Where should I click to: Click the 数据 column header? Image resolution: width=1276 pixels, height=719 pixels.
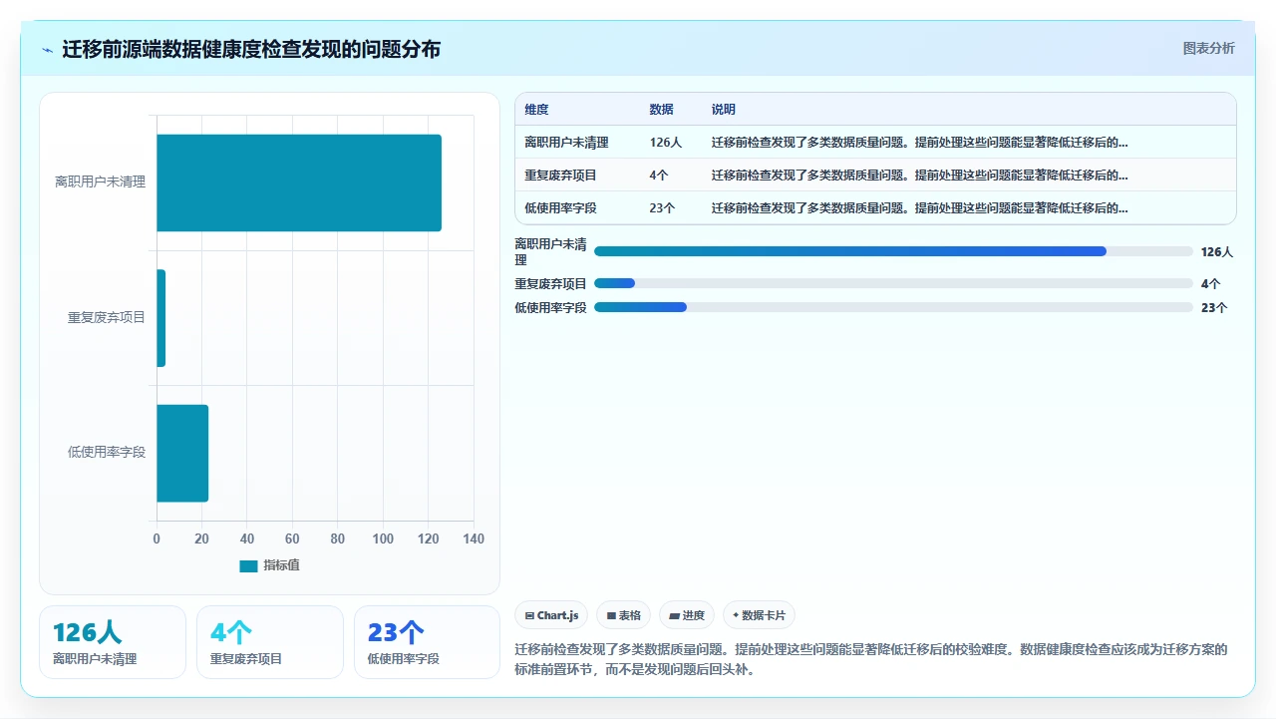point(661,110)
